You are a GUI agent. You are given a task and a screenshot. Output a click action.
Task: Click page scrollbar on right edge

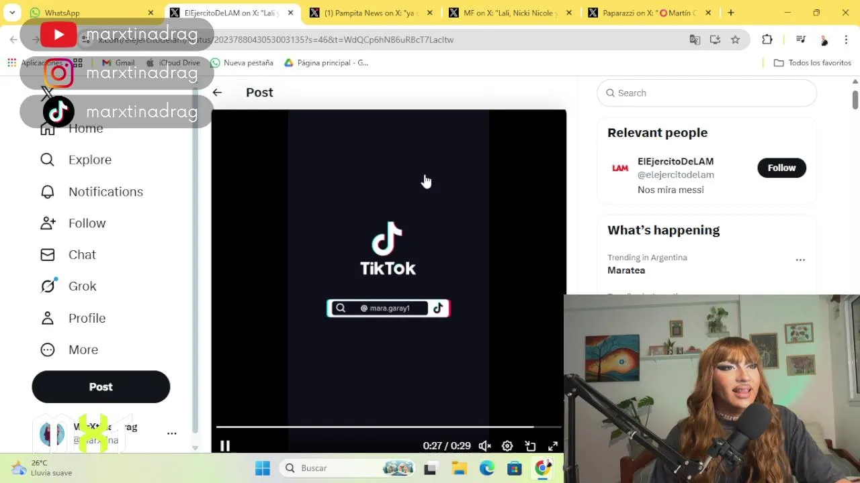(855, 101)
